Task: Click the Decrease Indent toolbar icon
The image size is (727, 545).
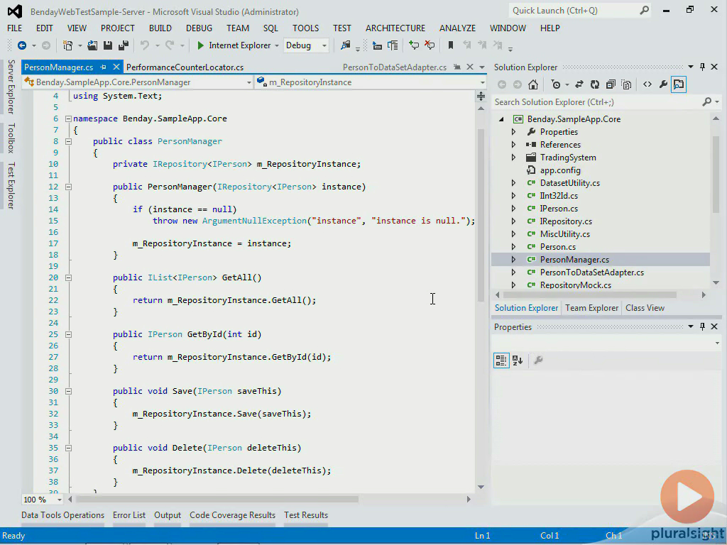Action: [x=378, y=45]
